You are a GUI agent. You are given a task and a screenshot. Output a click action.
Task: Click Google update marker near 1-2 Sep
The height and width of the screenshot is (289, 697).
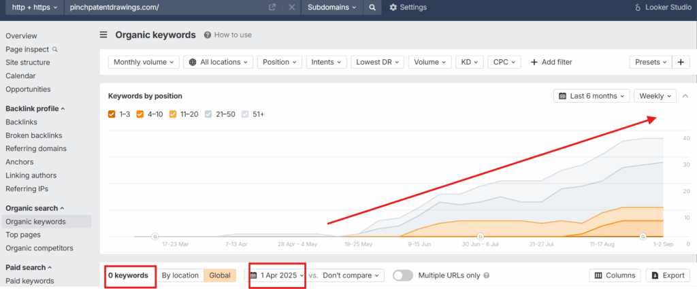pos(643,237)
